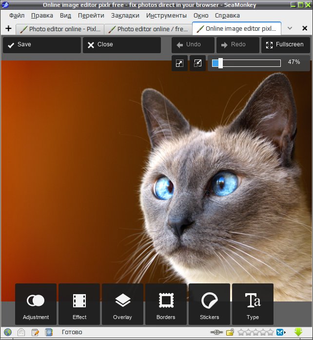313x340 pixels.
Task: Open the Effect filters panel
Action: (79, 304)
